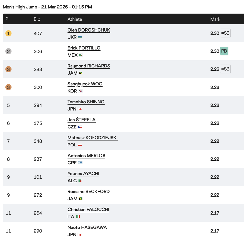The width and height of the screenshot is (244, 241).
Task: Click the gold first-place medal icon
Action: pyautogui.click(x=8, y=33)
